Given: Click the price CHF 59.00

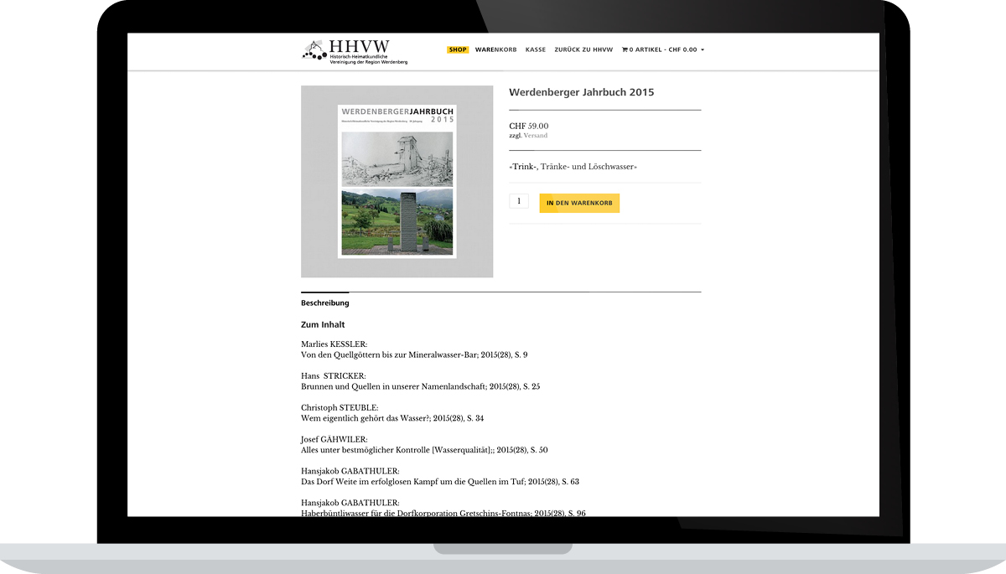Looking at the screenshot, I should [x=529, y=126].
